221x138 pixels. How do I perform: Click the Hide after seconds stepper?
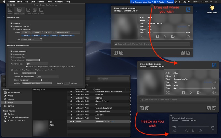70,83
